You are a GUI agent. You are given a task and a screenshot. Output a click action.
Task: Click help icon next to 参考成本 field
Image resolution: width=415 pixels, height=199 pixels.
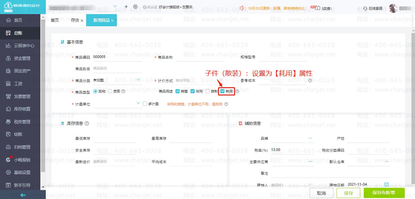coord(310,81)
